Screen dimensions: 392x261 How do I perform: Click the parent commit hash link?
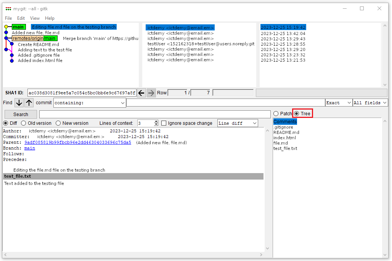tap(77, 143)
